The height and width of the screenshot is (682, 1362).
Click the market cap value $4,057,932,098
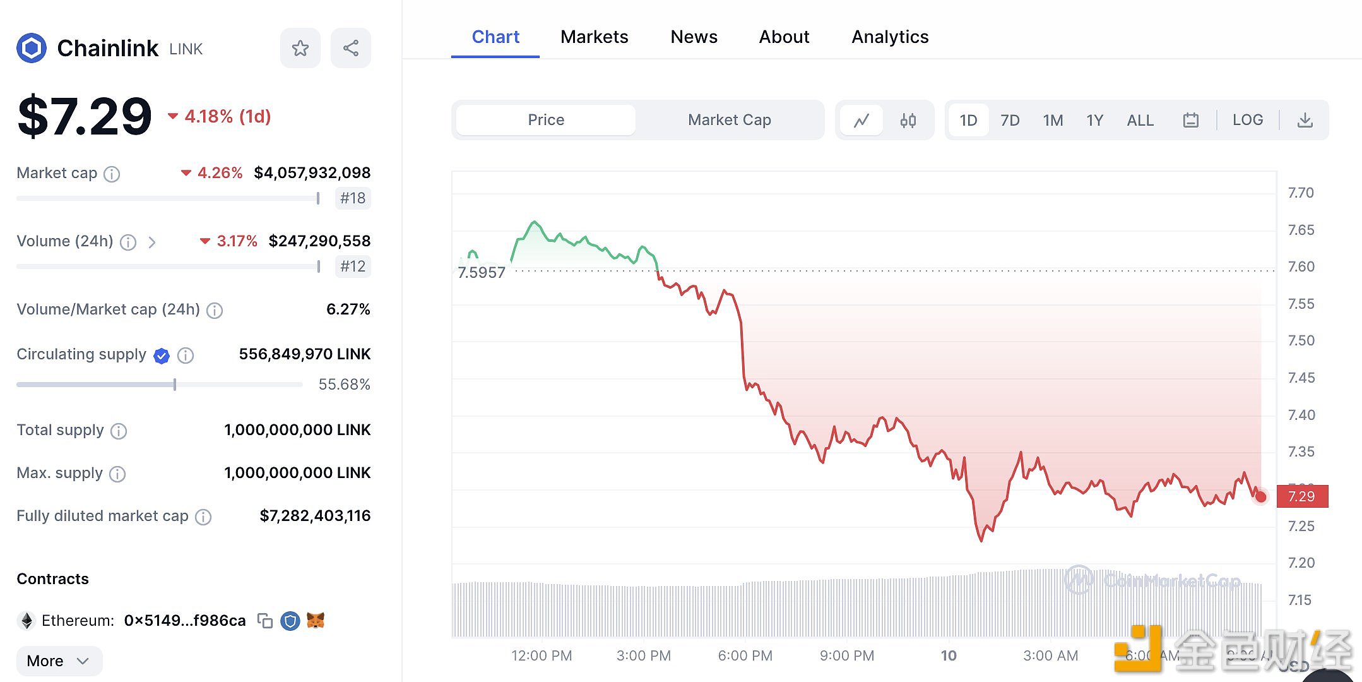[312, 172]
